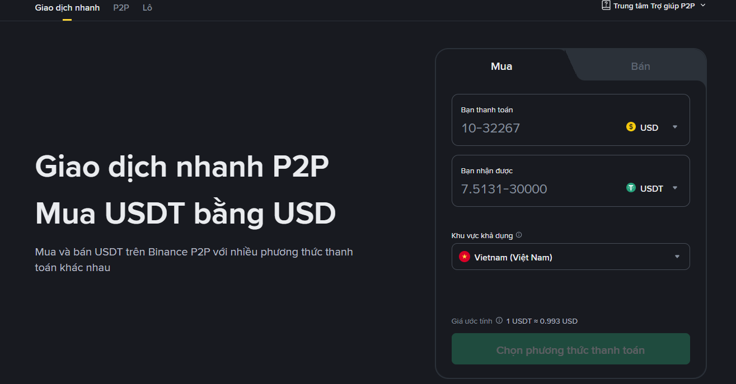The height and width of the screenshot is (384, 736).
Task: Open the P2P navigation tab
Action: click(121, 8)
